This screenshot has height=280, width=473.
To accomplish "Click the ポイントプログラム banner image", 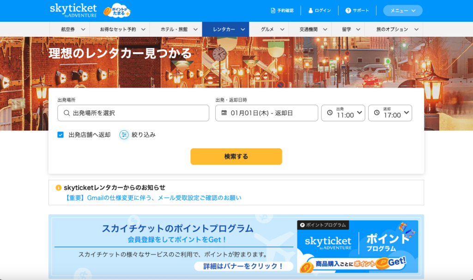I will point(358,246).
